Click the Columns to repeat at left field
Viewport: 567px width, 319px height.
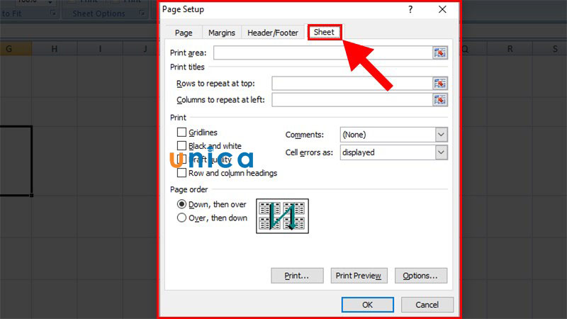(352, 100)
